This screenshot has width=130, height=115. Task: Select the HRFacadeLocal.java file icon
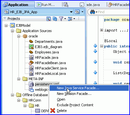[31, 74]
